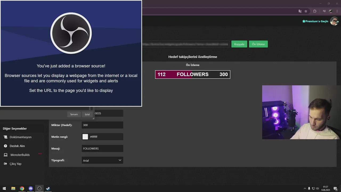
Task: Switch to Chrome in the taskbar
Action: tap(22, 189)
